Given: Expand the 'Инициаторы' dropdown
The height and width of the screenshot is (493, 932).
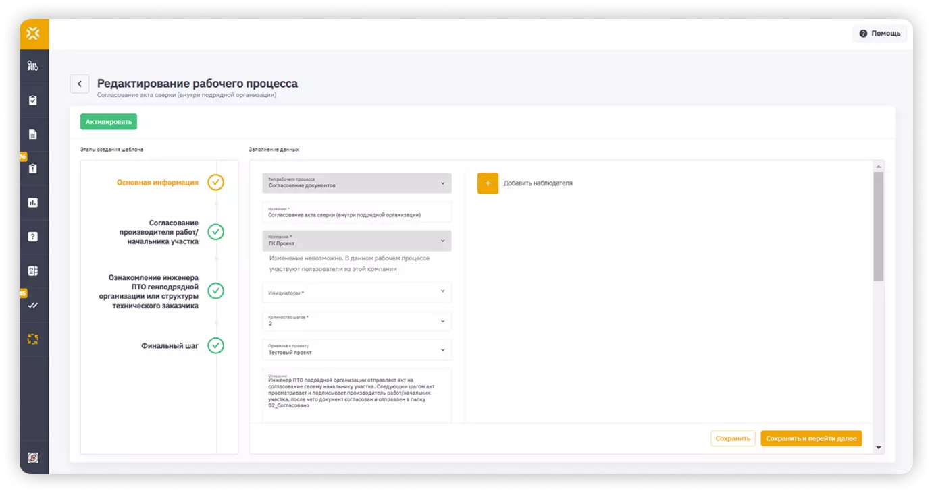Looking at the screenshot, I should point(357,292).
